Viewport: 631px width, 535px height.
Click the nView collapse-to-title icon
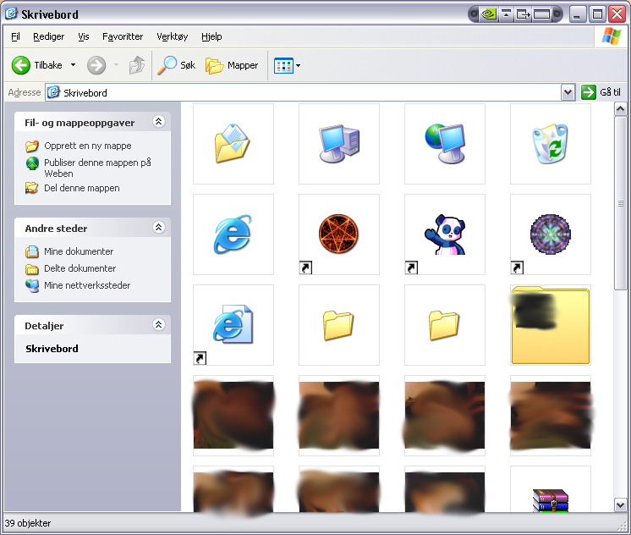507,14
